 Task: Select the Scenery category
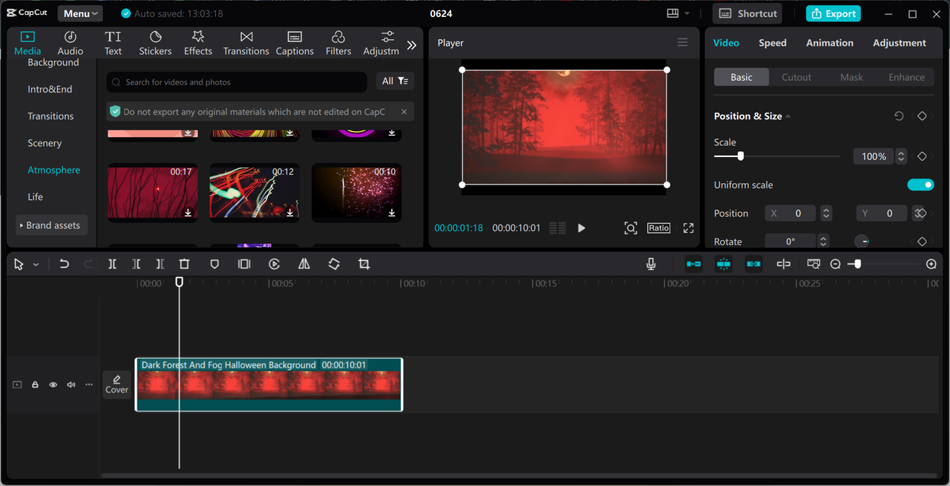pos(45,143)
